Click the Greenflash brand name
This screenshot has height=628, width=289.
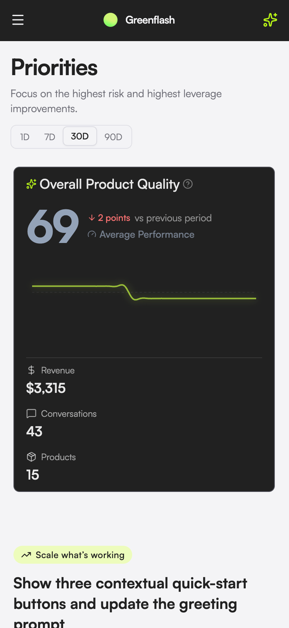pyautogui.click(x=150, y=20)
